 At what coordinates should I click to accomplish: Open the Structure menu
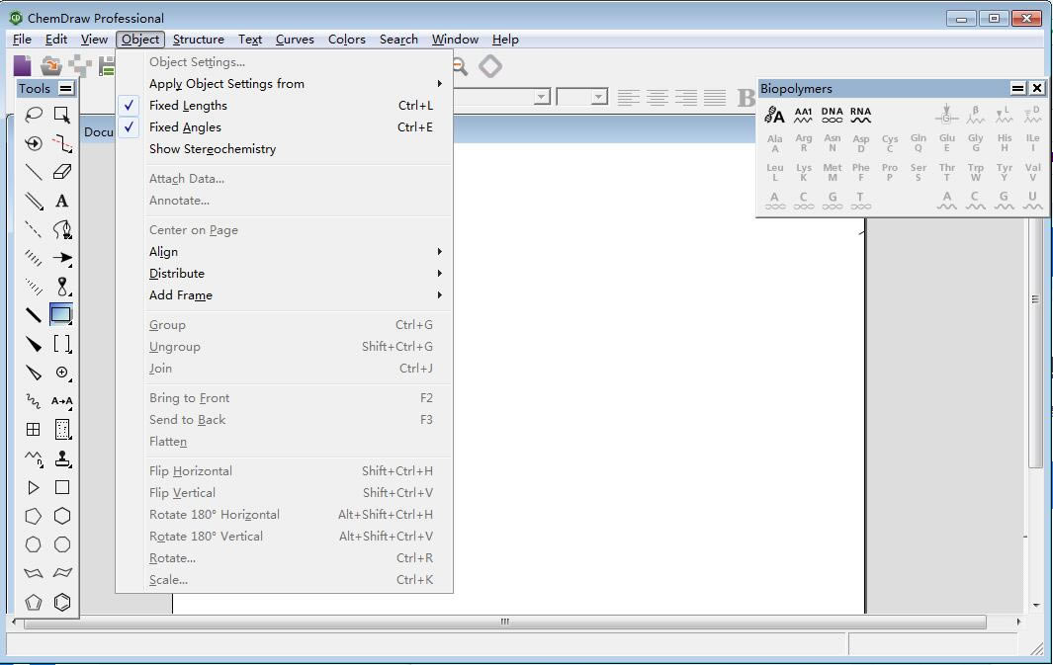[198, 40]
